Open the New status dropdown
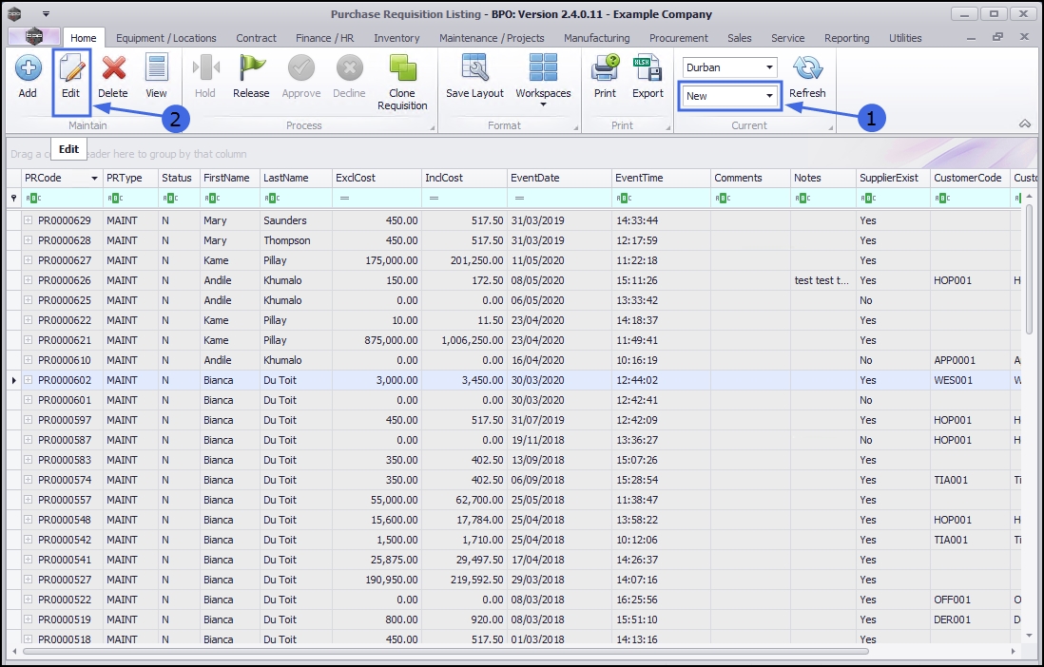The image size is (1044, 667). 769,96
